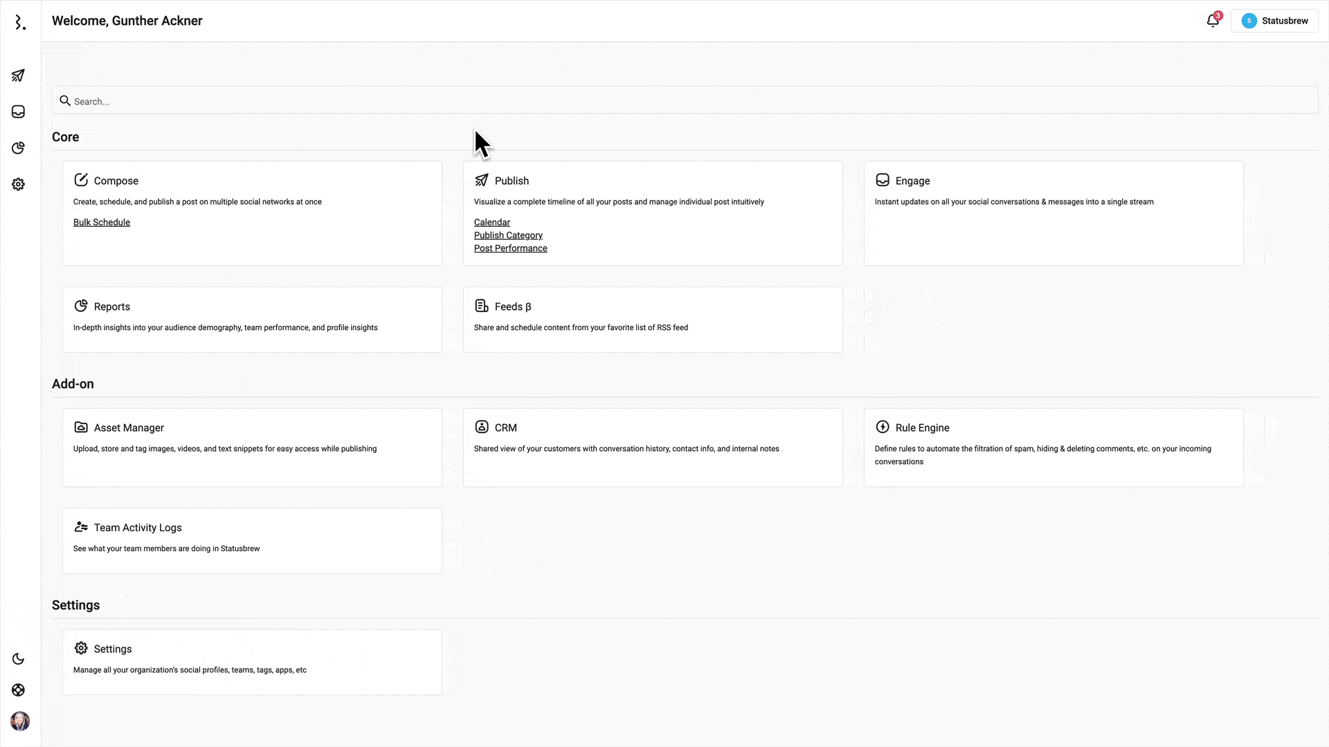
Task: Click the Feeds RSS icon
Action: coord(482,305)
